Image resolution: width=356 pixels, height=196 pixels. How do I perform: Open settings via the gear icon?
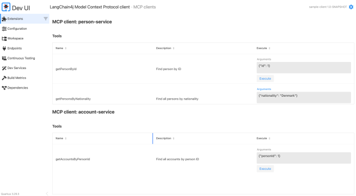click(x=351, y=7)
